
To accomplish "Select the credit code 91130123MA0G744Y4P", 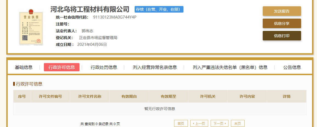I will click(x=115, y=17).
